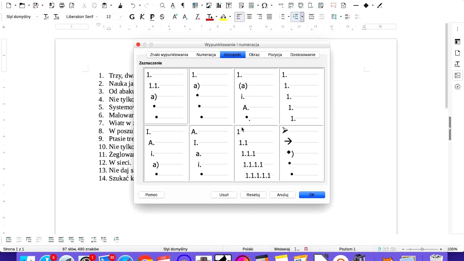Click the Paste clipboard icon
This screenshot has height=261, width=464.
pos(104,5)
